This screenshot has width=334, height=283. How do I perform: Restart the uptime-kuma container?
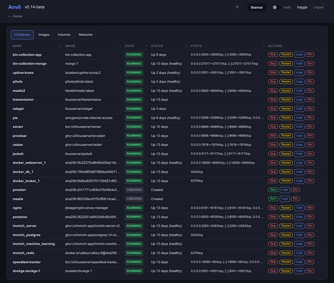[286, 73]
